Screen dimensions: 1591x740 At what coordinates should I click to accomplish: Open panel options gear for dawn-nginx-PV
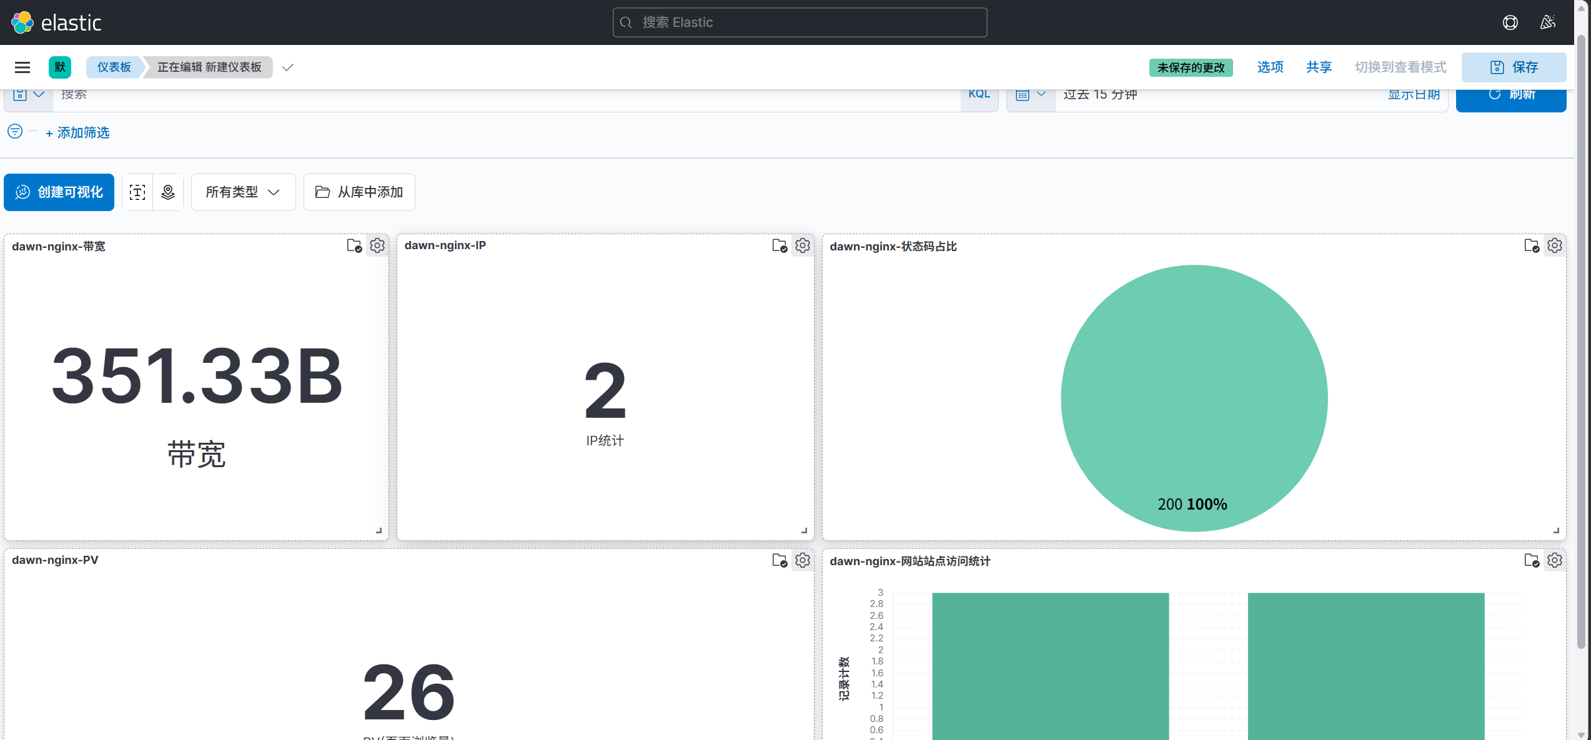(x=803, y=560)
